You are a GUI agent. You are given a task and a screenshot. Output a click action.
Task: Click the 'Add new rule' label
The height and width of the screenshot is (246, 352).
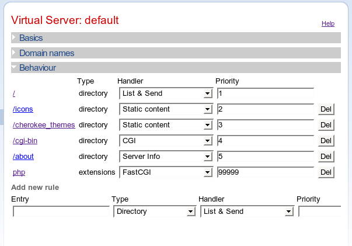[x=35, y=188]
